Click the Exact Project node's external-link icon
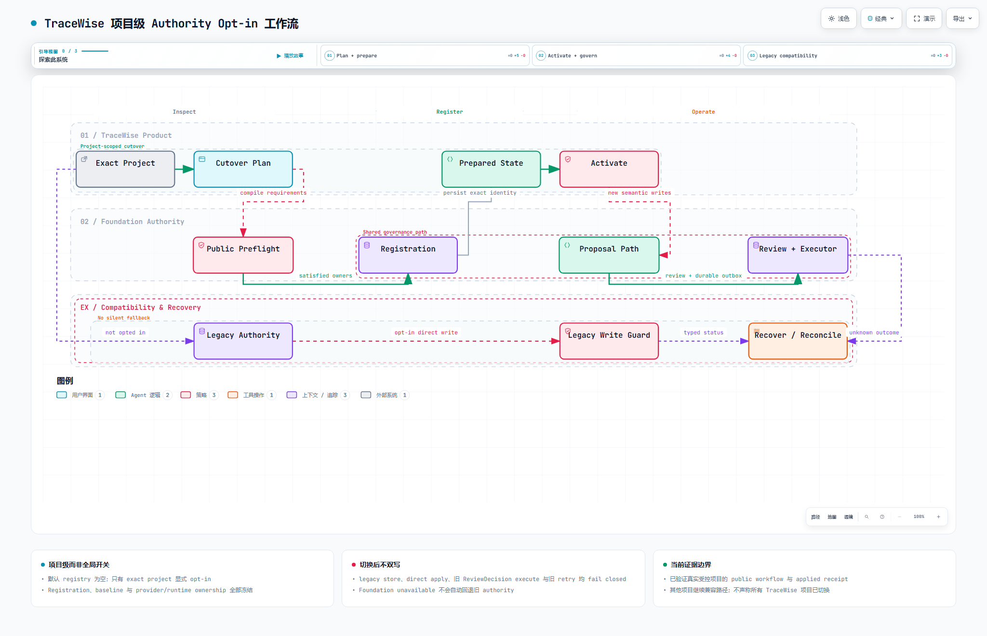The image size is (987, 636). [84, 159]
